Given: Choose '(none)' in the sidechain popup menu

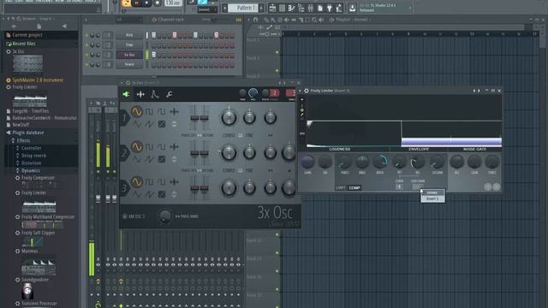Looking at the screenshot, I should click(432, 192).
